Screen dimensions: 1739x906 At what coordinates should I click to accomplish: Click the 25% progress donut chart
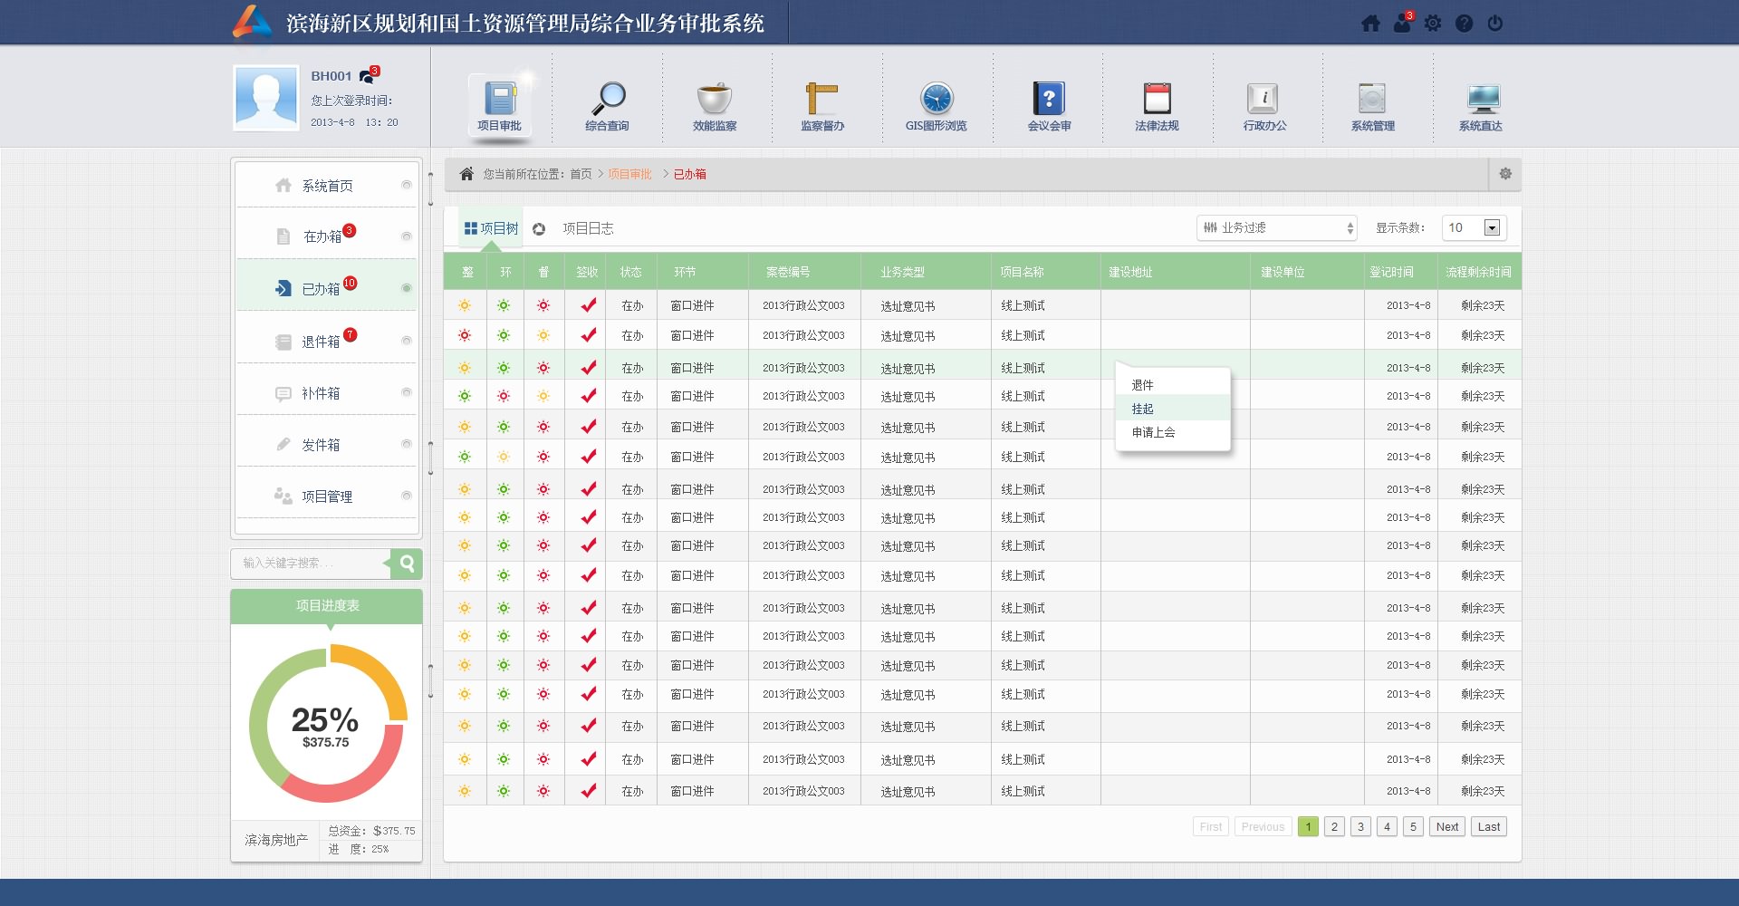click(327, 723)
